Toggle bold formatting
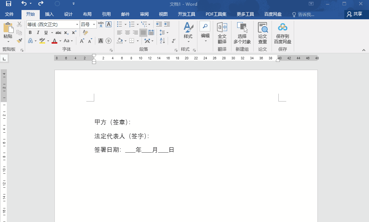 point(30,33)
